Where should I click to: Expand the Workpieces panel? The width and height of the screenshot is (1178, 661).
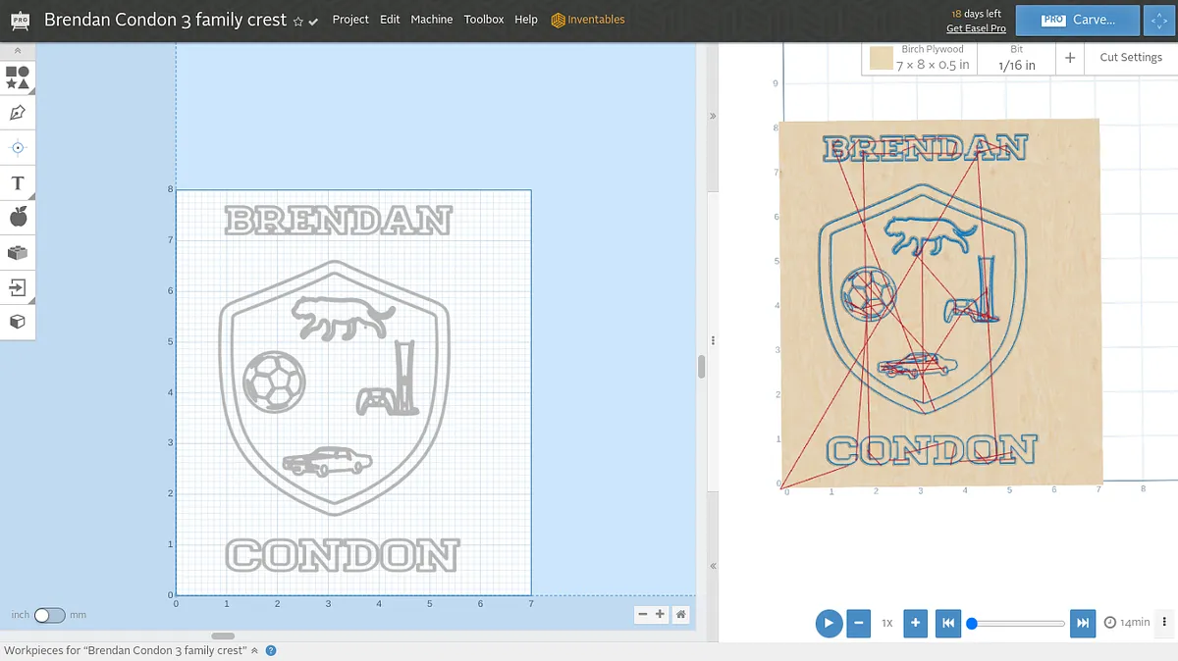point(254,650)
